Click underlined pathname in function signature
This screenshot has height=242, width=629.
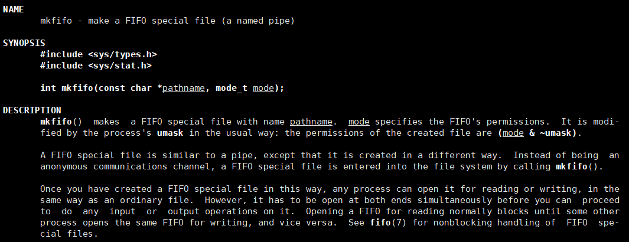tap(184, 88)
